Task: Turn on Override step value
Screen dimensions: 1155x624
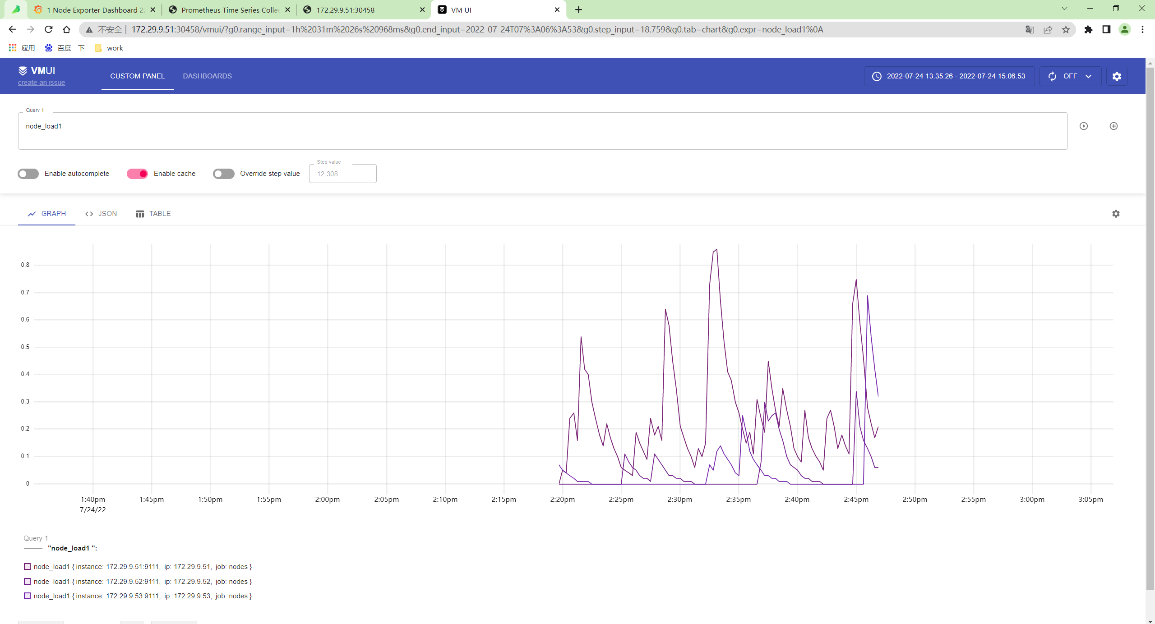Action: tap(223, 174)
